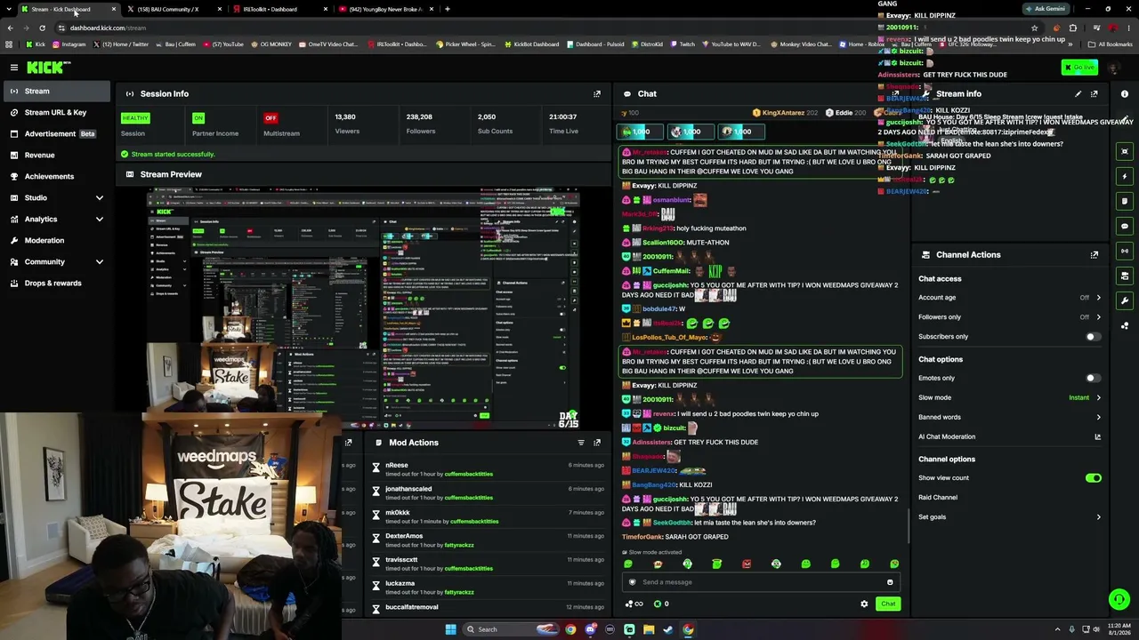1139x640 pixels.
Task: Expand the Analytics sidebar section
Action: [99, 220]
